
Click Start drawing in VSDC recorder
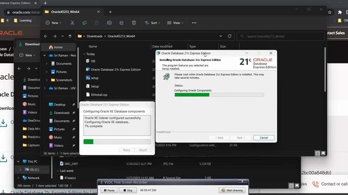pos(232,190)
